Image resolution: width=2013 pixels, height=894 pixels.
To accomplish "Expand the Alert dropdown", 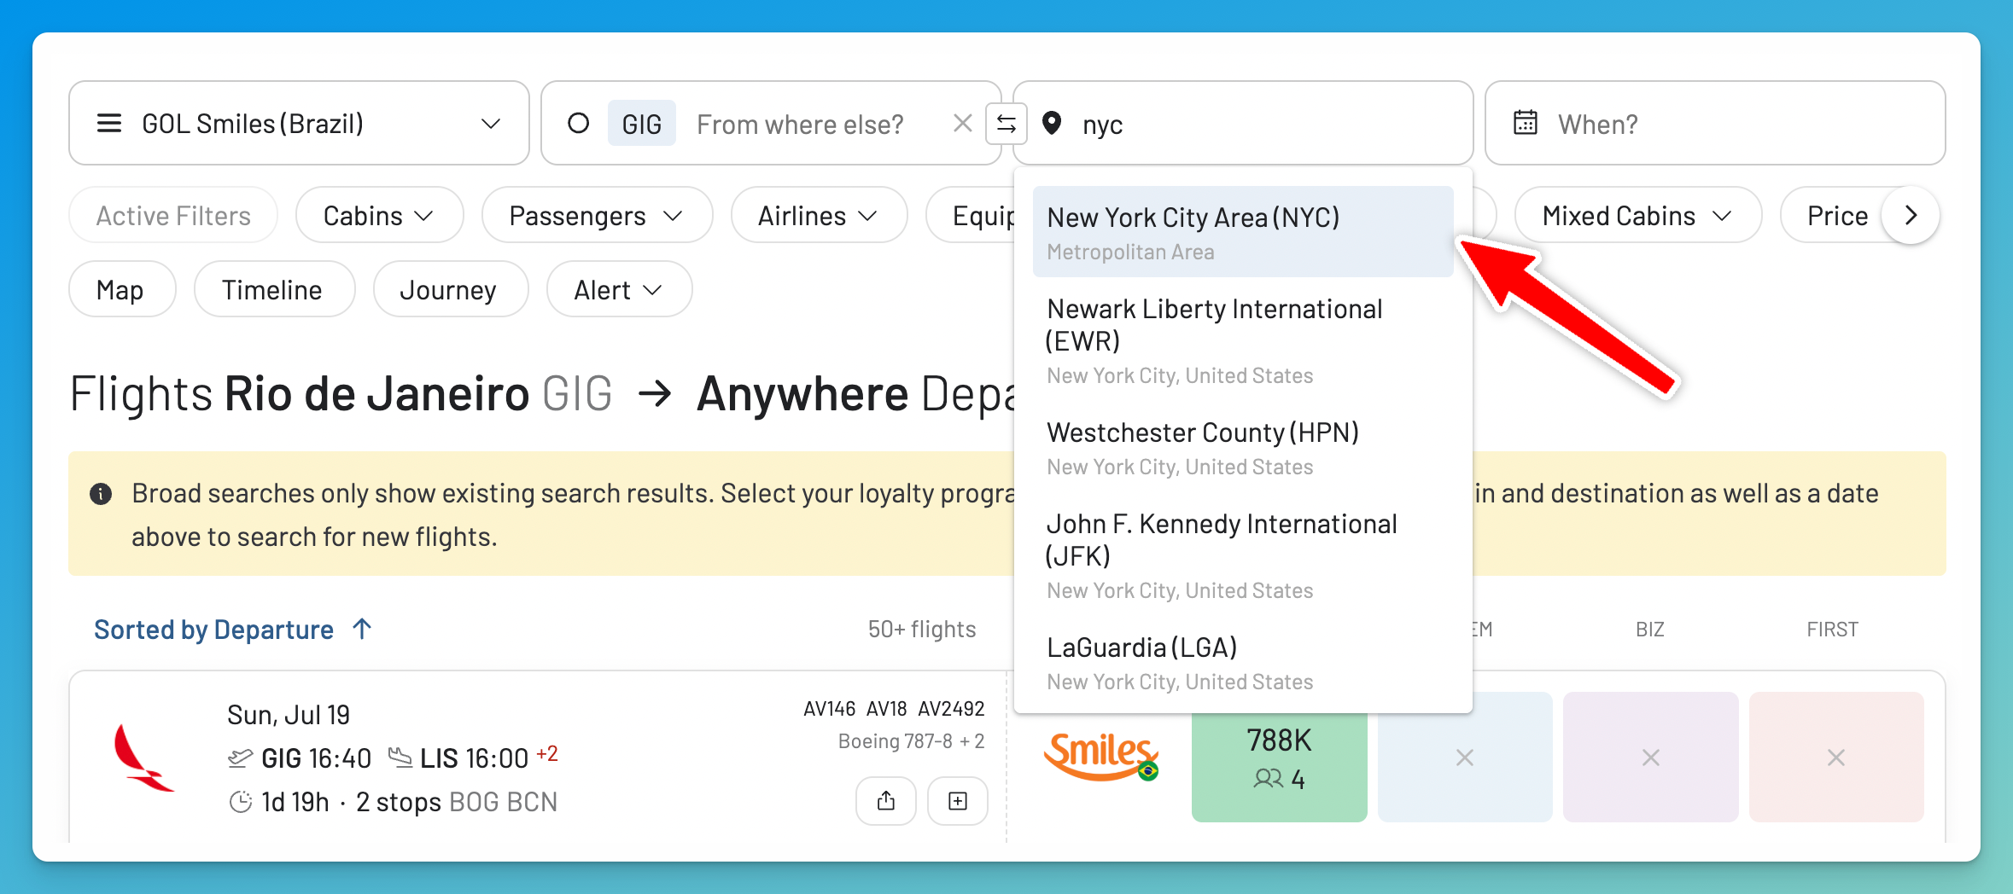I will (x=619, y=290).
